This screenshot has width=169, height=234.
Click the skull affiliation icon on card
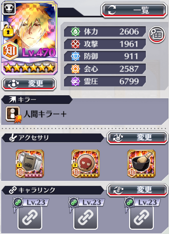9,8
